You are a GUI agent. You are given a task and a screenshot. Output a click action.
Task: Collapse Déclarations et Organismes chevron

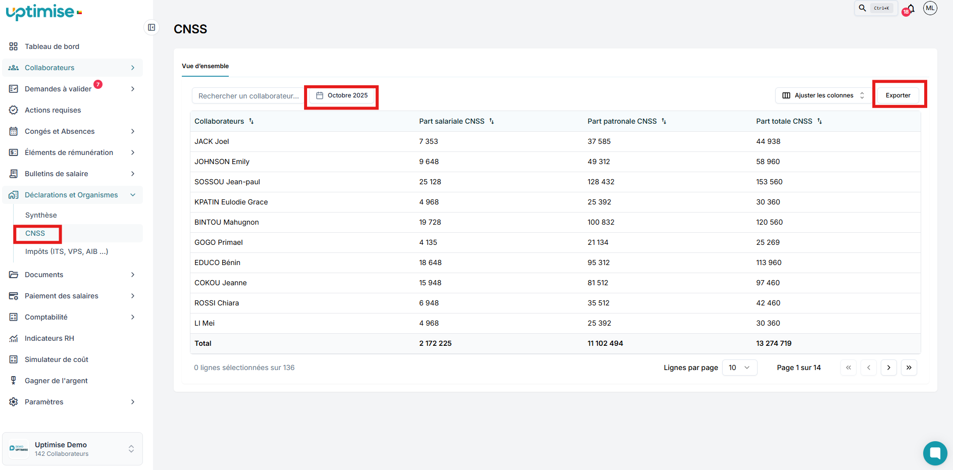click(133, 195)
